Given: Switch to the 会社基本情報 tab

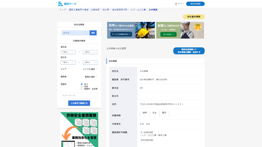Looking at the screenshot, I should (x=193, y=17).
